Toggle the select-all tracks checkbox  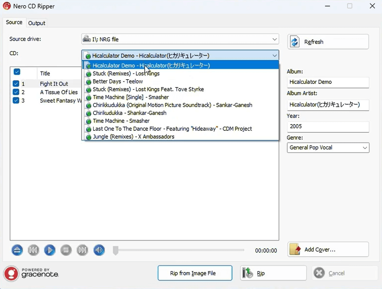coord(17,72)
